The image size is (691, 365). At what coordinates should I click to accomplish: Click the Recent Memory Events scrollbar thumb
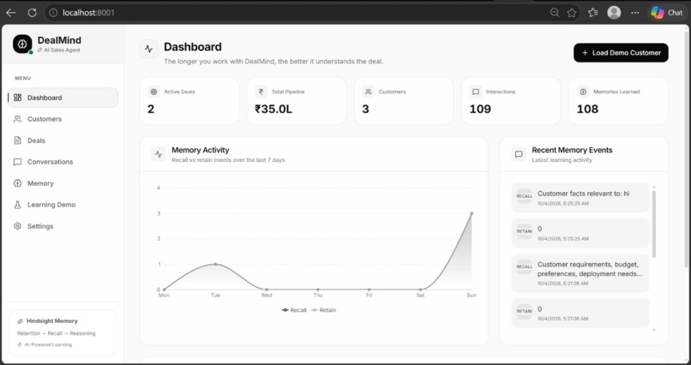point(654,224)
